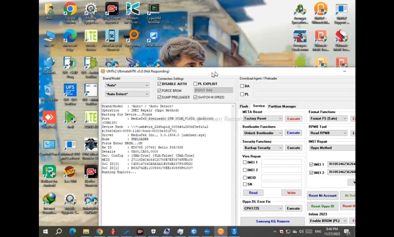
Task: Click Vivo Repair Write button
Action: [291, 193]
